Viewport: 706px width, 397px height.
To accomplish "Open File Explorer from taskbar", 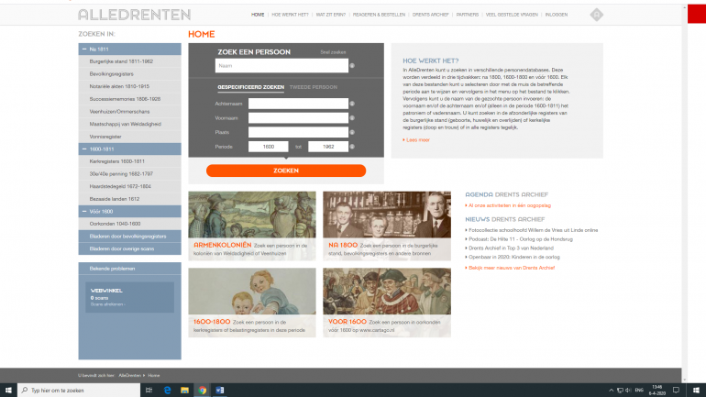I will tap(184, 391).
